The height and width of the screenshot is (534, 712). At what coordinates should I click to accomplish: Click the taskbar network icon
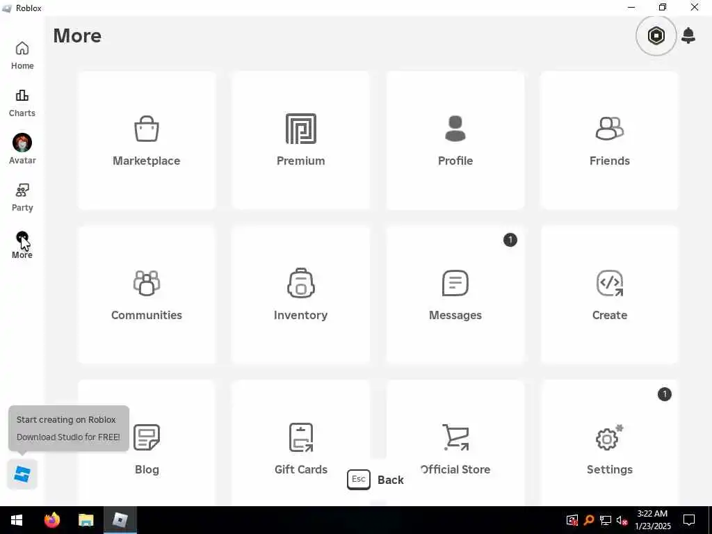click(606, 520)
